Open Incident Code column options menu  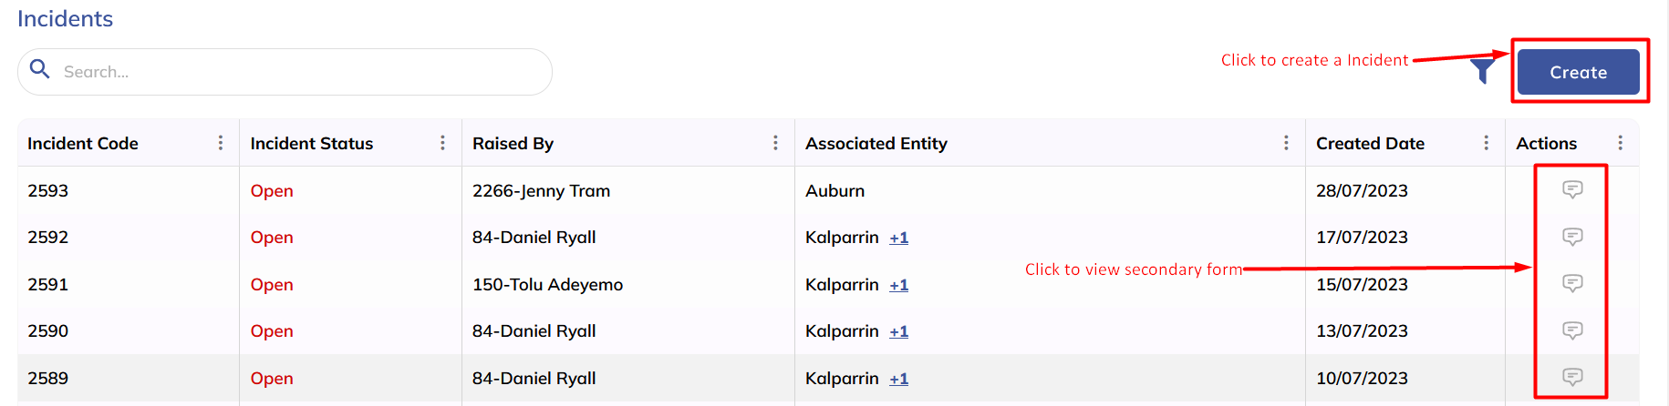point(221,143)
